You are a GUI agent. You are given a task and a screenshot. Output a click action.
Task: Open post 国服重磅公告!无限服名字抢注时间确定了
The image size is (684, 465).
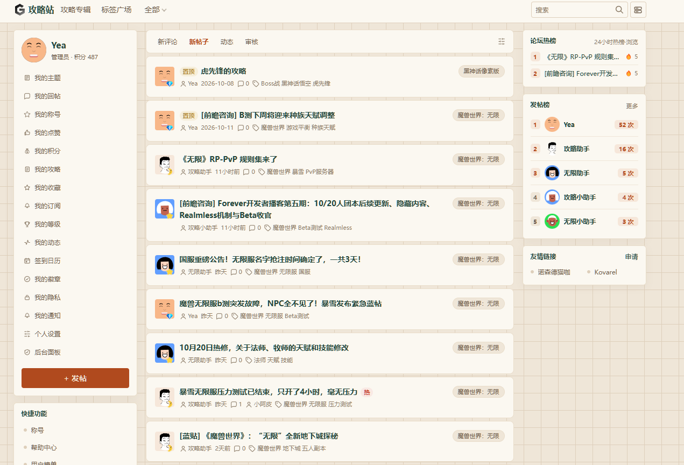(x=270, y=259)
